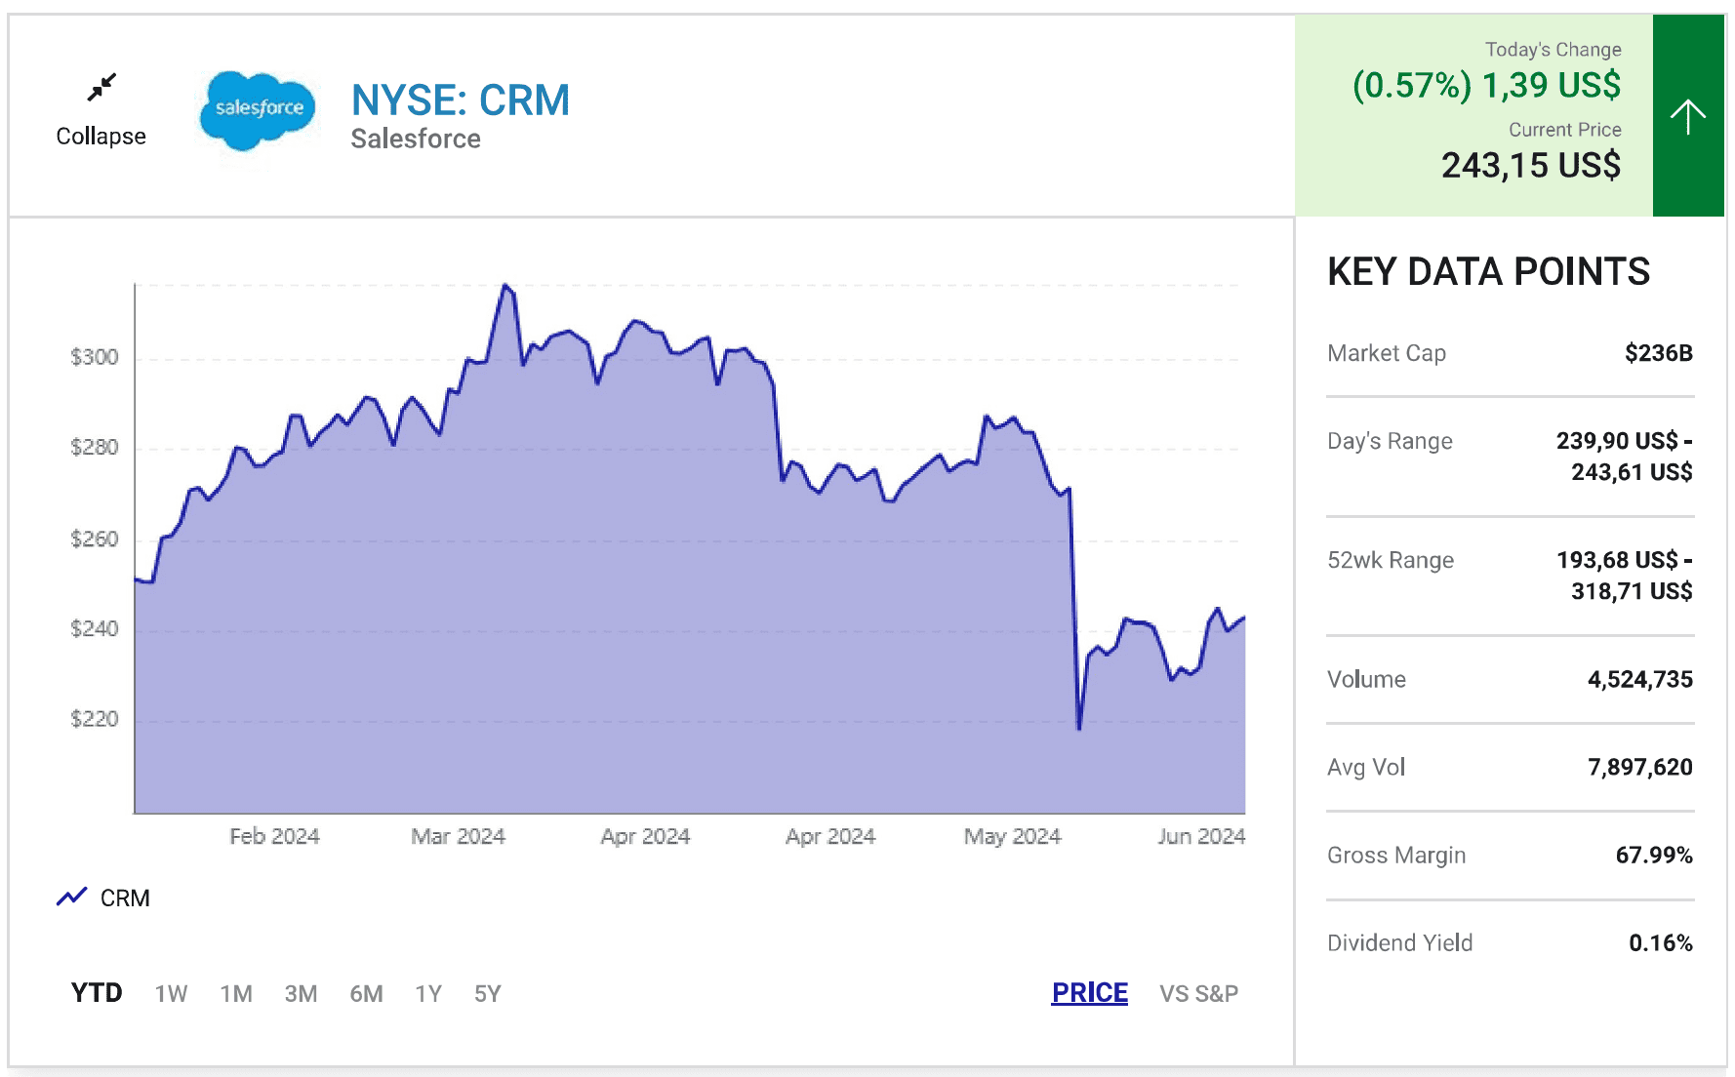Switch chart to 1M range

coord(236,994)
